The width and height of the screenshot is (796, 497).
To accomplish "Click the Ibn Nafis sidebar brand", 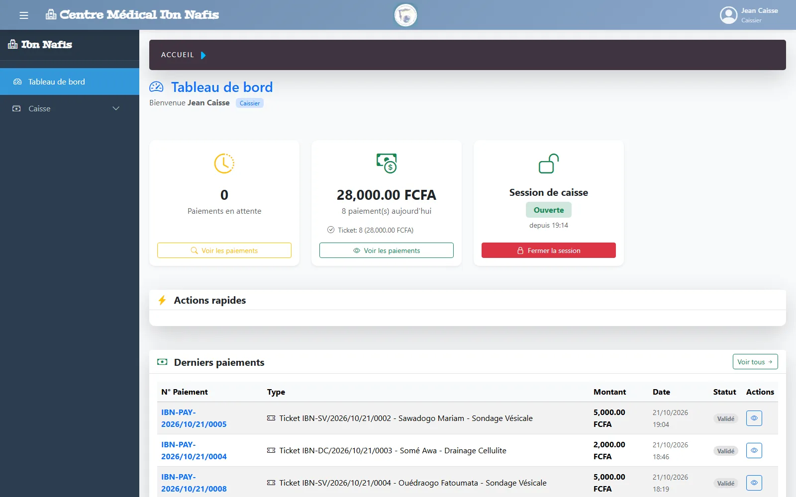I will click(x=40, y=45).
